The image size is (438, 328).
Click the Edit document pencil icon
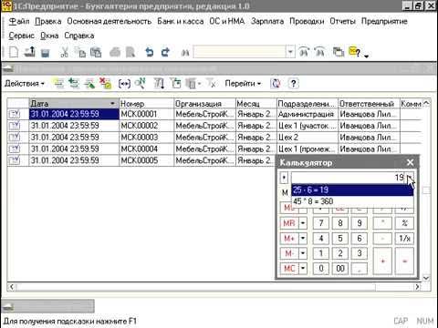(89, 83)
